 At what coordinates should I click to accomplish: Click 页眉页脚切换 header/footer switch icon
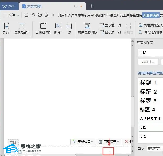pyautogui.click(x=87, y=26)
